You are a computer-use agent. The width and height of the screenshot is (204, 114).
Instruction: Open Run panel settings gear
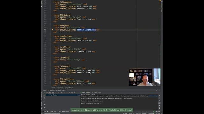(x=157, y=90)
